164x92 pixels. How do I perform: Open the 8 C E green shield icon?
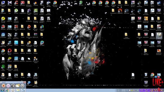pyautogui.click(x=81, y=3)
